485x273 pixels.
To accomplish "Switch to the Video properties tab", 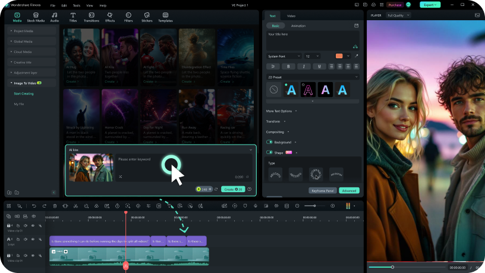I will pyautogui.click(x=291, y=16).
